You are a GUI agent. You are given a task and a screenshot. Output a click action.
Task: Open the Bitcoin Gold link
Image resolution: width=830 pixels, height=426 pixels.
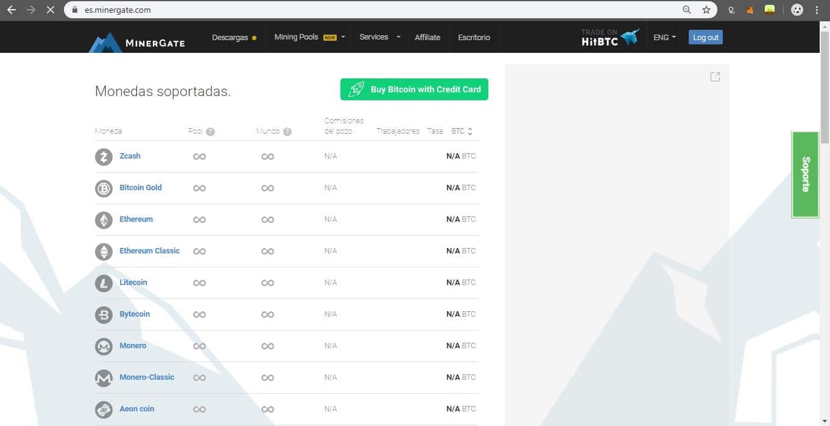click(x=141, y=188)
